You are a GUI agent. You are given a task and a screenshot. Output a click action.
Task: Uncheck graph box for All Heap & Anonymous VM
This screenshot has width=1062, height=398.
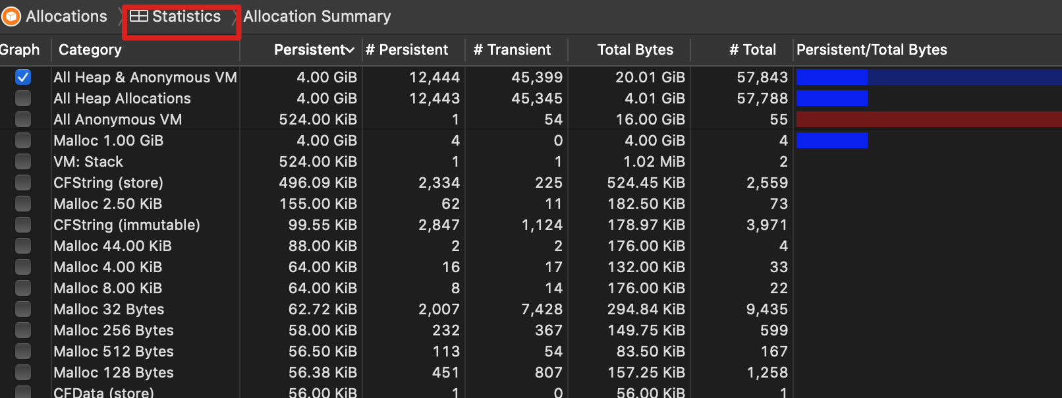tap(23, 77)
